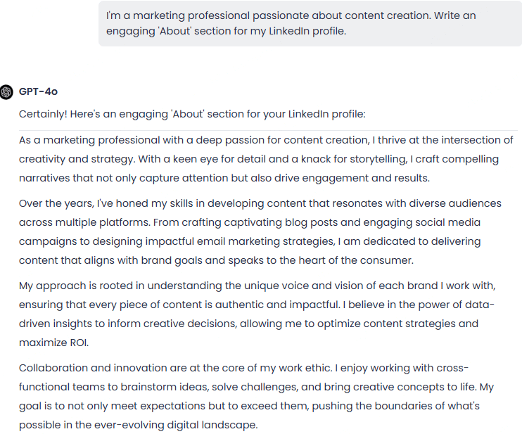Click 'LinkedIn' in the user prompt bubble
Screen dimensions: 522x434
click(289, 31)
